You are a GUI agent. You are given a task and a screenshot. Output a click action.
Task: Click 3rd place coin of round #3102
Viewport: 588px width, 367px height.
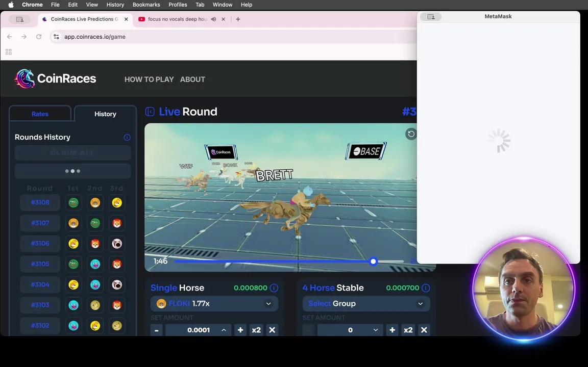click(117, 326)
